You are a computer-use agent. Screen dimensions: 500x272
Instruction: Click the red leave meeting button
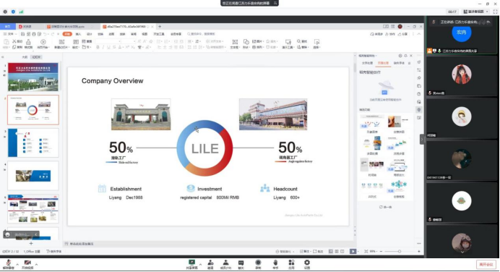(x=486, y=264)
